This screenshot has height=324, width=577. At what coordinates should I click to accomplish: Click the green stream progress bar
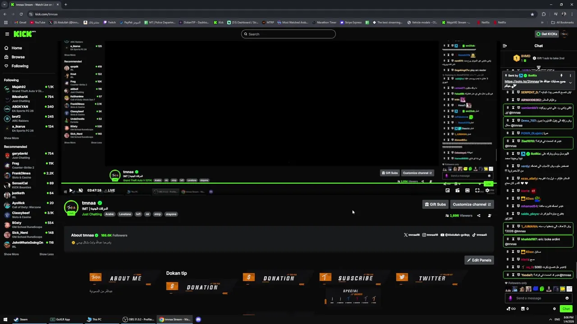coord(278,183)
